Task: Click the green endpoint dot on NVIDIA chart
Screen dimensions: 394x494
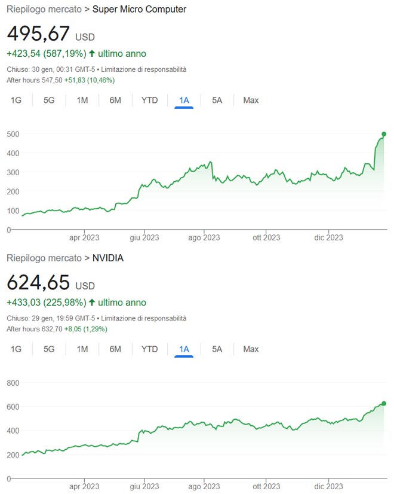Action: (384, 404)
